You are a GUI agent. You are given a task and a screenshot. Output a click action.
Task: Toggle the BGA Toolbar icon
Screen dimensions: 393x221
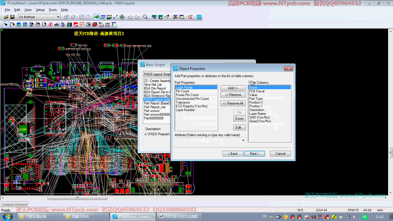[122, 17]
